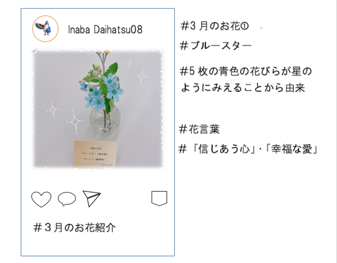
Task: Click text about 5枚の青色の花びら
Action: [246, 71]
